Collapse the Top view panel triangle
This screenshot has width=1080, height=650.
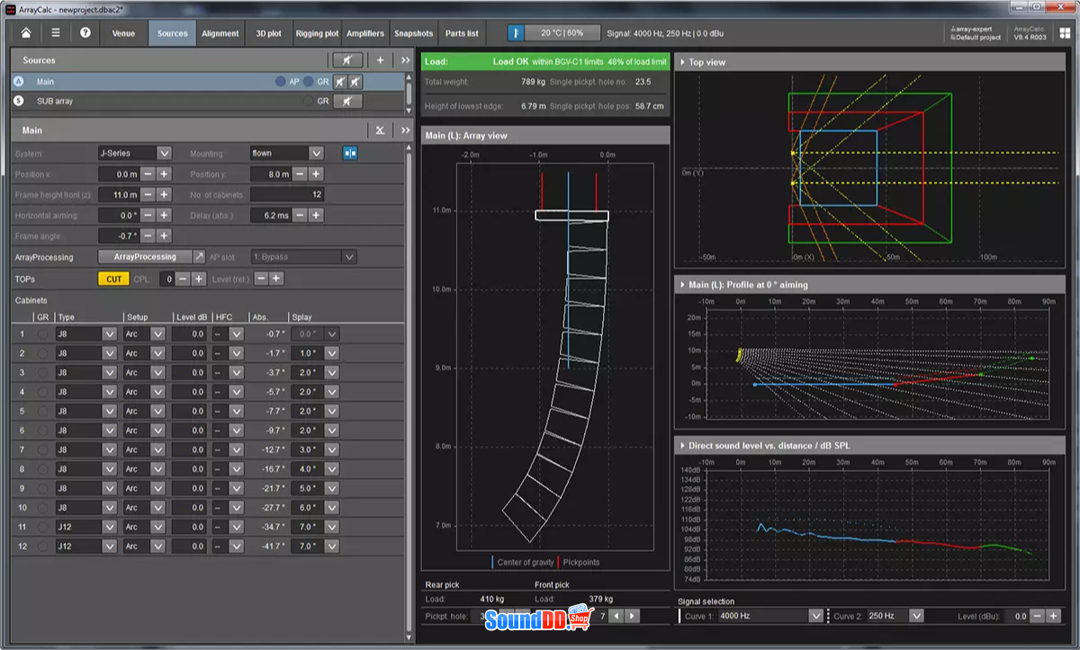(x=682, y=62)
